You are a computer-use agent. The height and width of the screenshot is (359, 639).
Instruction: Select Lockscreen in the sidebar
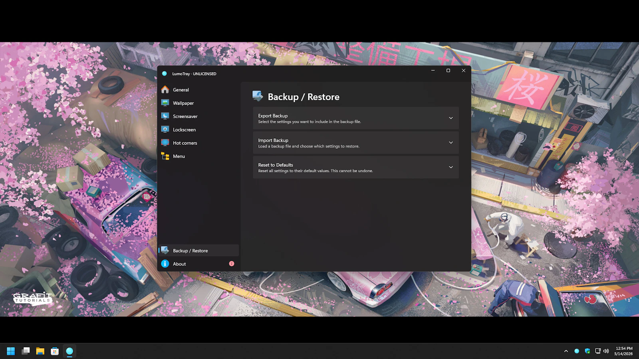[x=199, y=130]
